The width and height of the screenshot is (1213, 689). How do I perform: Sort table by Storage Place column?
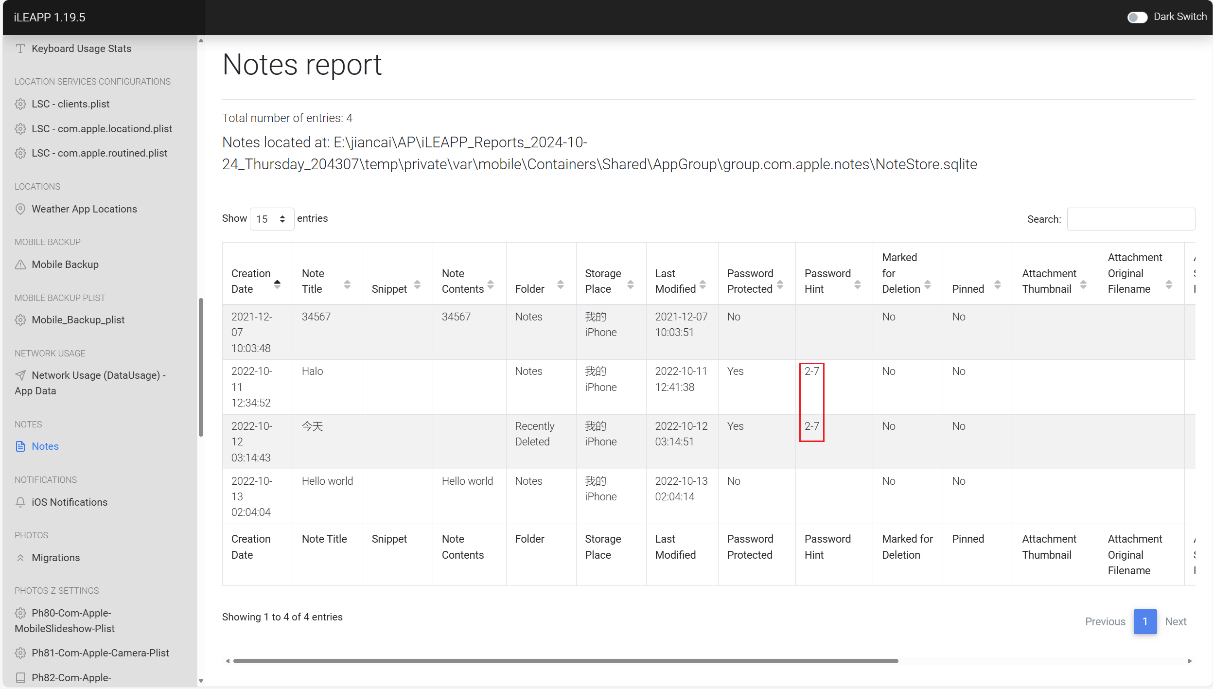(x=611, y=274)
